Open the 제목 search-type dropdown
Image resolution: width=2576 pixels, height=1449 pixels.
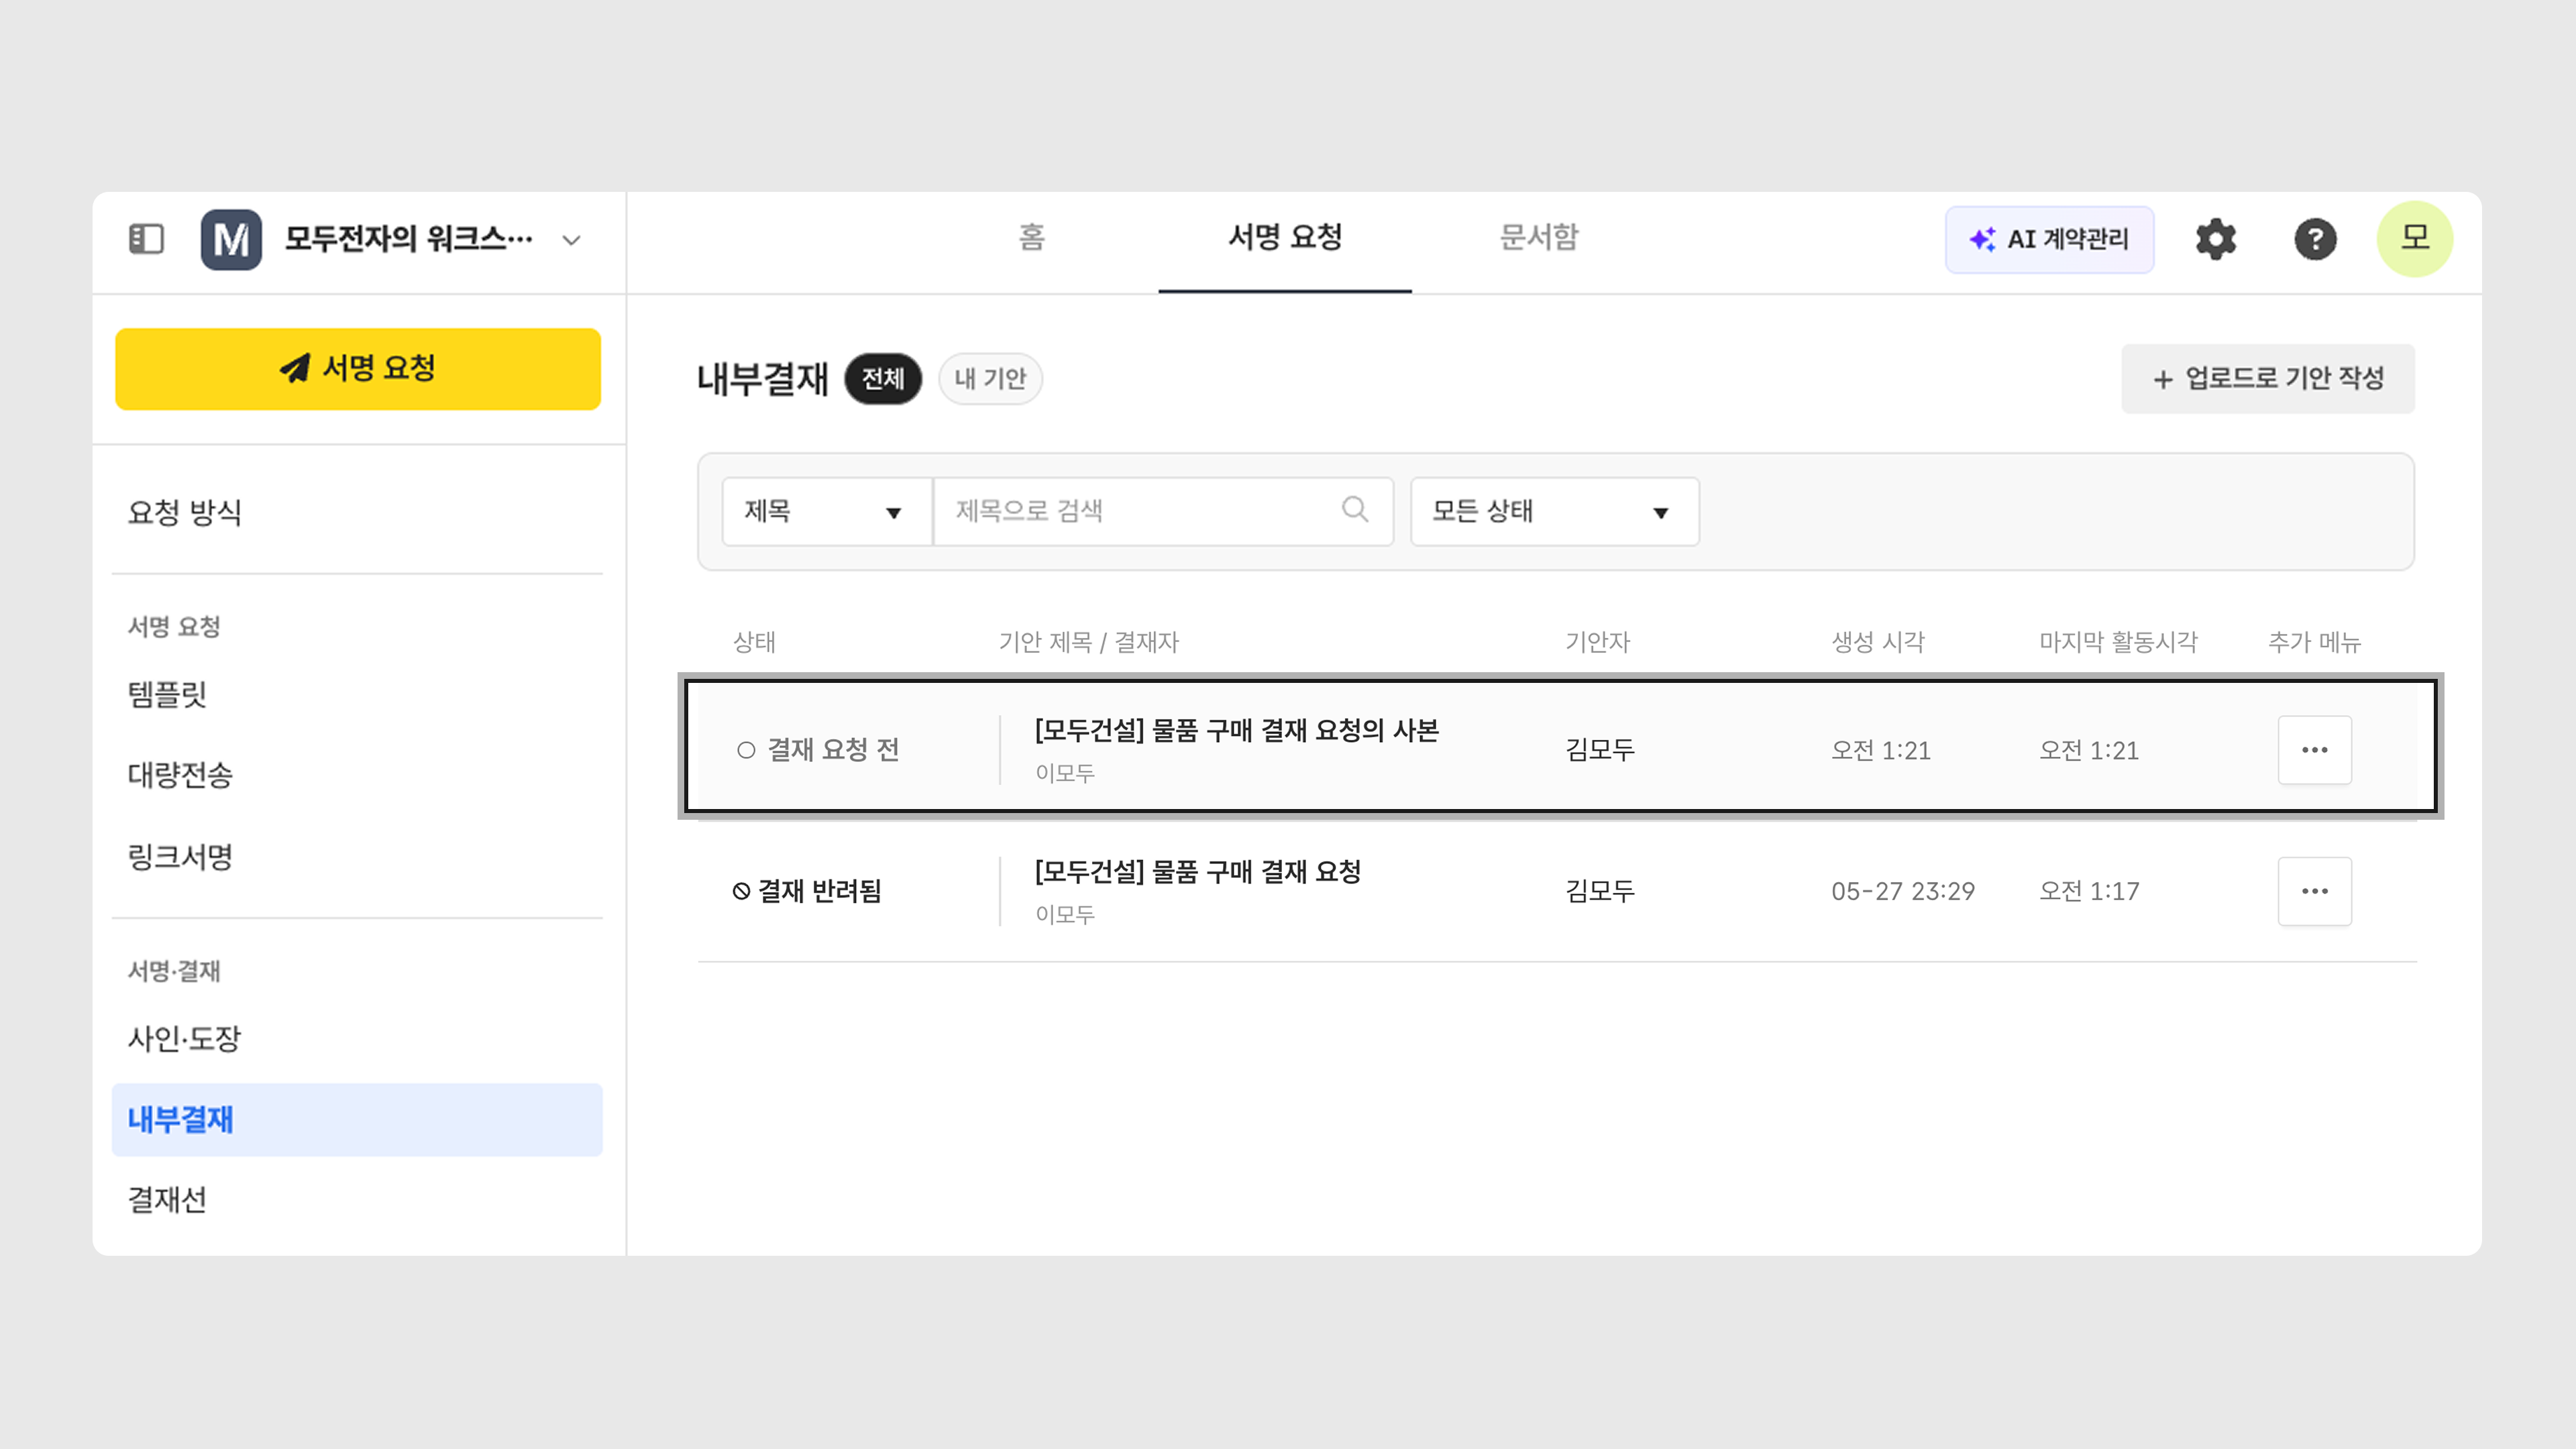pos(826,511)
